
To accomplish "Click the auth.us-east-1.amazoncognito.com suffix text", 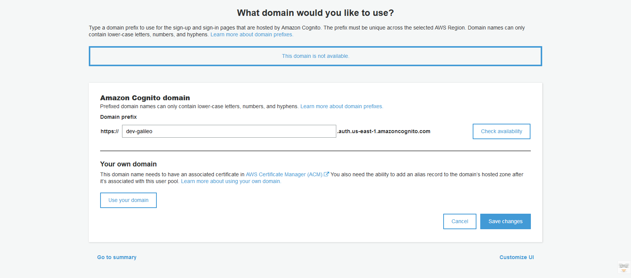I will (x=384, y=131).
